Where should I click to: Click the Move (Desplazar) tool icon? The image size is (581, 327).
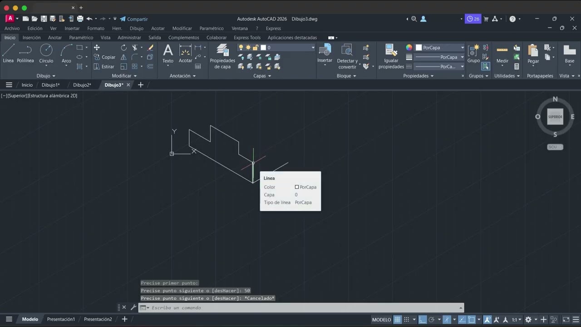pyautogui.click(x=97, y=48)
